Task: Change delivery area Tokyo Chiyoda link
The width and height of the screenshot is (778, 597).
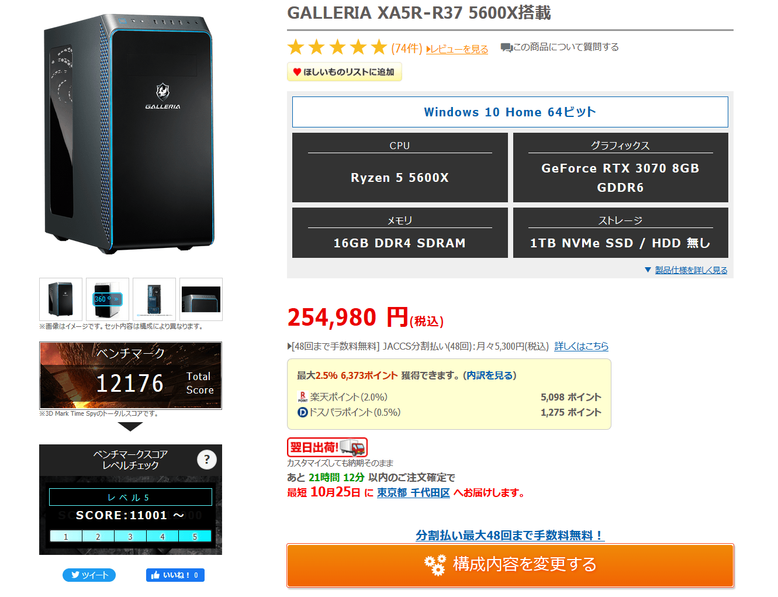Action: tap(413, 493)
